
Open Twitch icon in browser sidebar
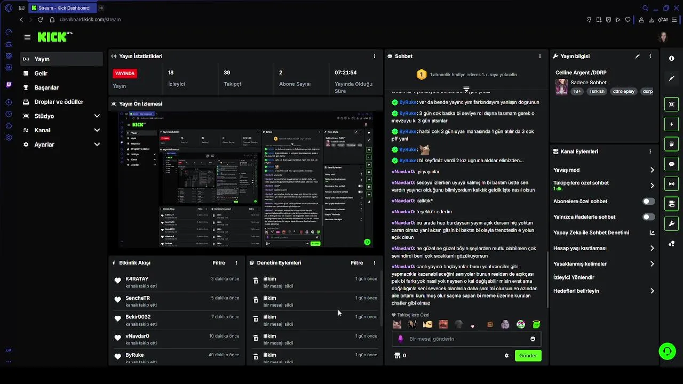click(9, 85)
